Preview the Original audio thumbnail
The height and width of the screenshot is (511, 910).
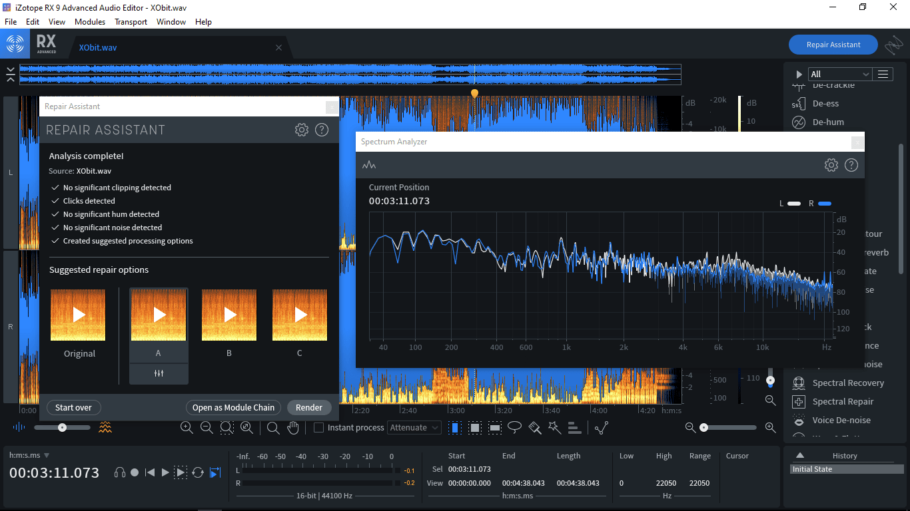point(78,315)
